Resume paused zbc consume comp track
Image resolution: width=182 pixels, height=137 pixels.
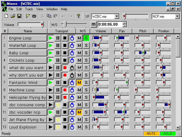click(x=58, y=105)
